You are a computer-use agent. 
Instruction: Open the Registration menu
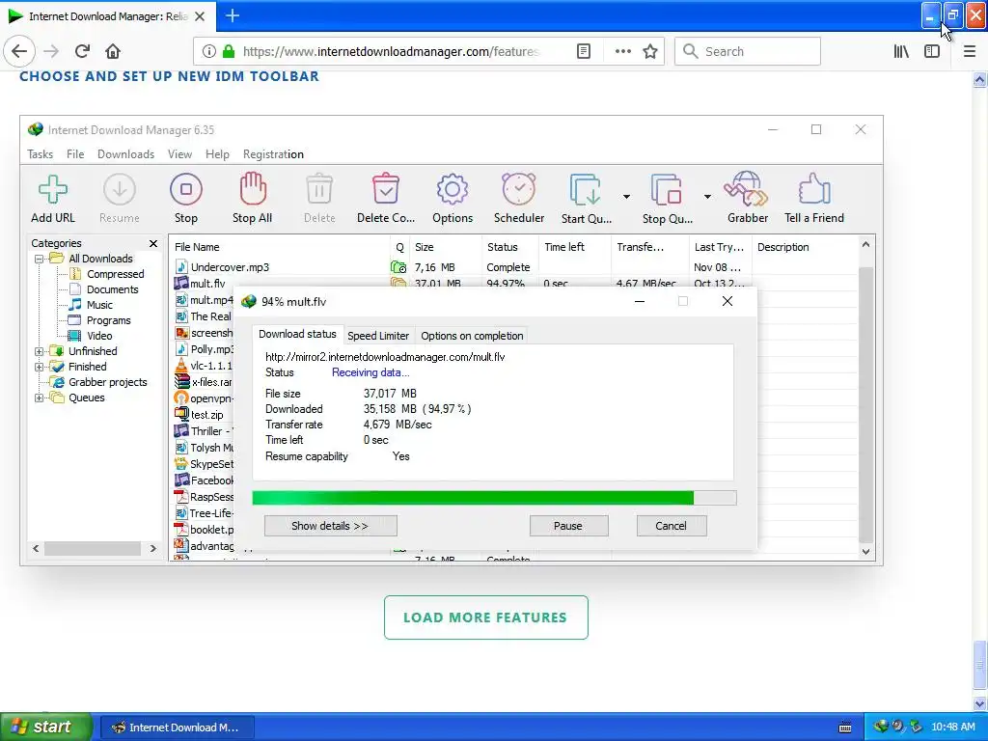273,154
